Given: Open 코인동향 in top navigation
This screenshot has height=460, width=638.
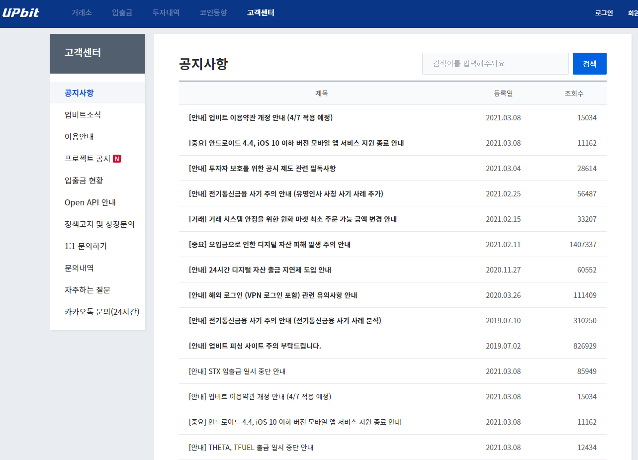Looking at the screenshot, I should 213,13.
